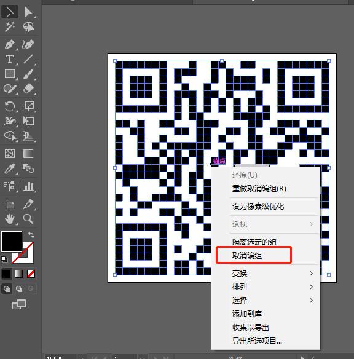Image resolution: width=354 pixels, height=359 pixels.
Task: Click the top-center bounding box handle
Action: (222, 61)
